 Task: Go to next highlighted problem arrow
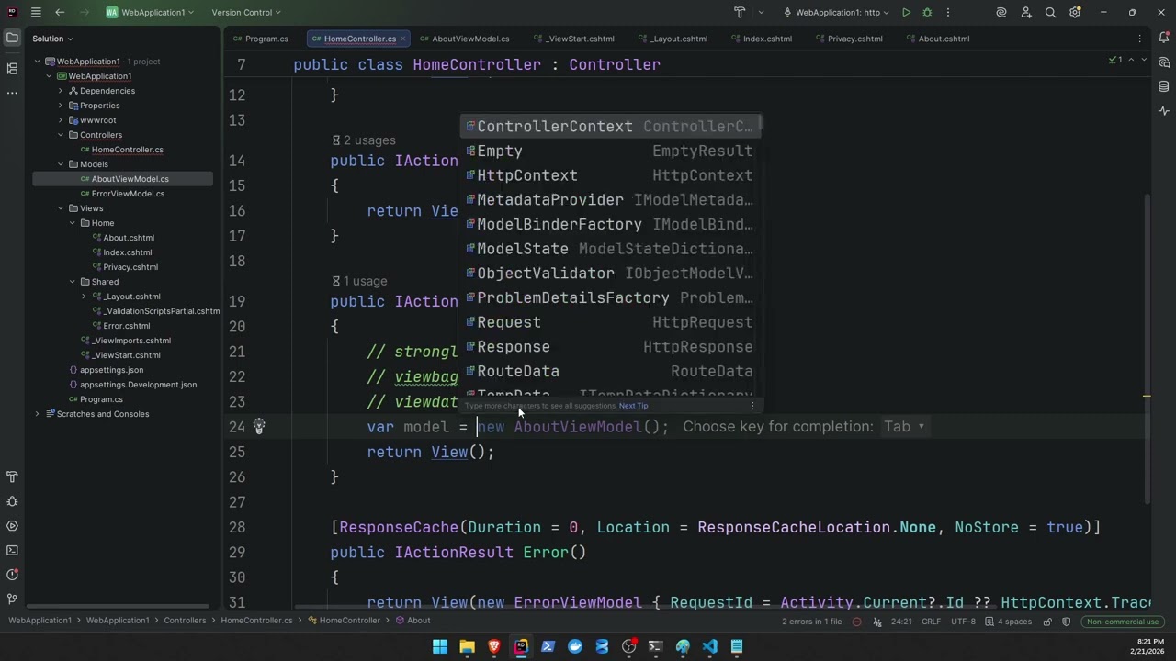pos(1144,60)
